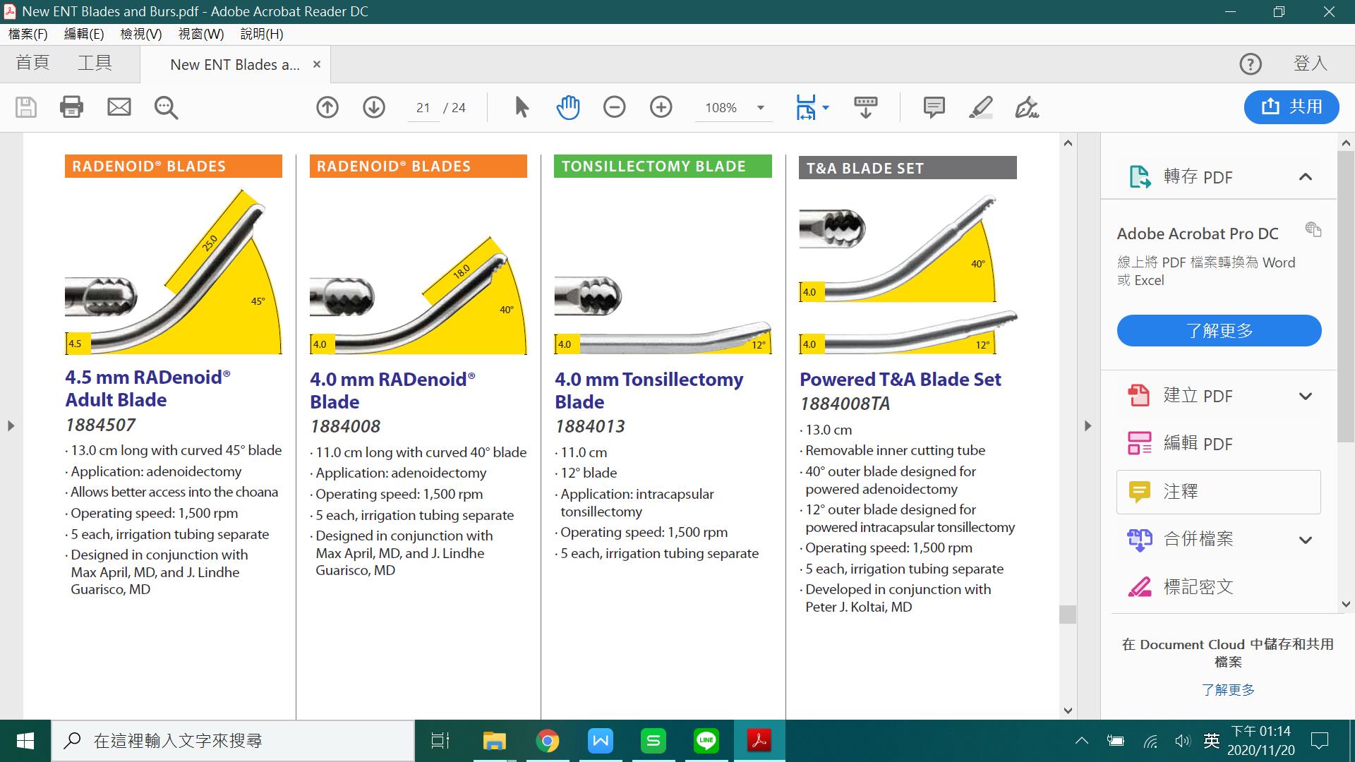1355x762 pixels.
Task: Click the Save file icon
Action: click(26, 107)
